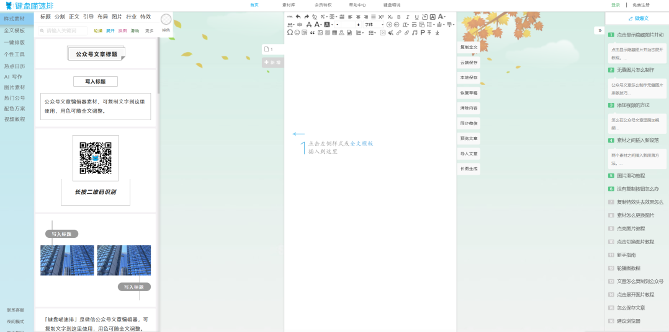Switch to the 图片 category tab
Screen dimensions: 669x332
(117, 17)
